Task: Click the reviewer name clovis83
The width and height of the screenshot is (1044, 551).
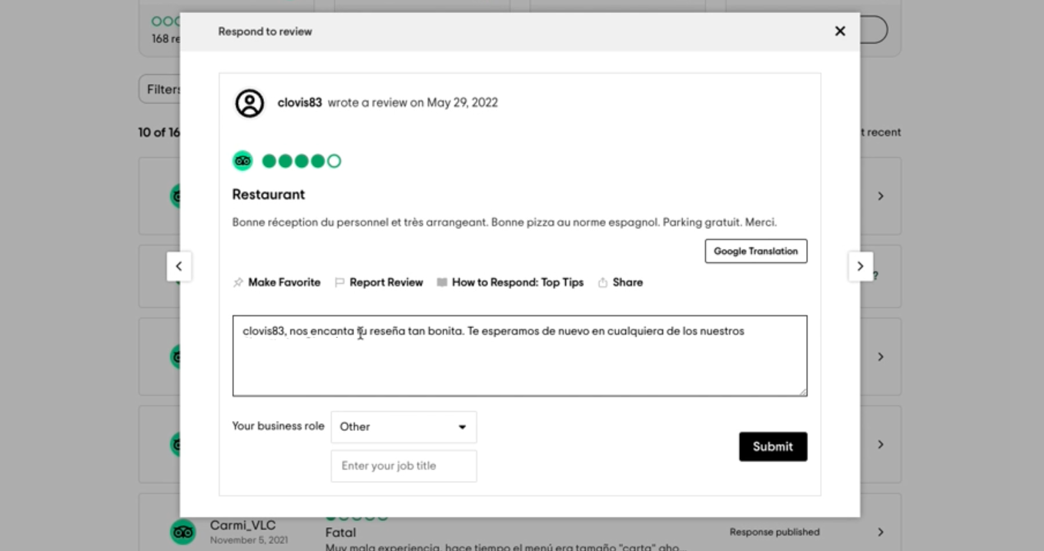Action: [x=299, y=102]
